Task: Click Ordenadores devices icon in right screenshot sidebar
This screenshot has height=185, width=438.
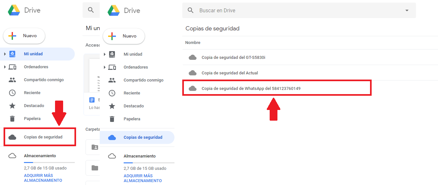Action: 112,67
